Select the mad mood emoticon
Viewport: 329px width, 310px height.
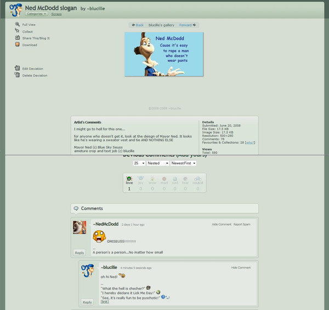164,179
